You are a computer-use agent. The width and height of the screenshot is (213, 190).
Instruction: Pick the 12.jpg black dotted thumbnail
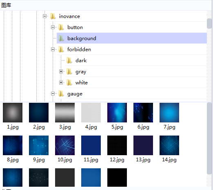[x=117, y=145]
